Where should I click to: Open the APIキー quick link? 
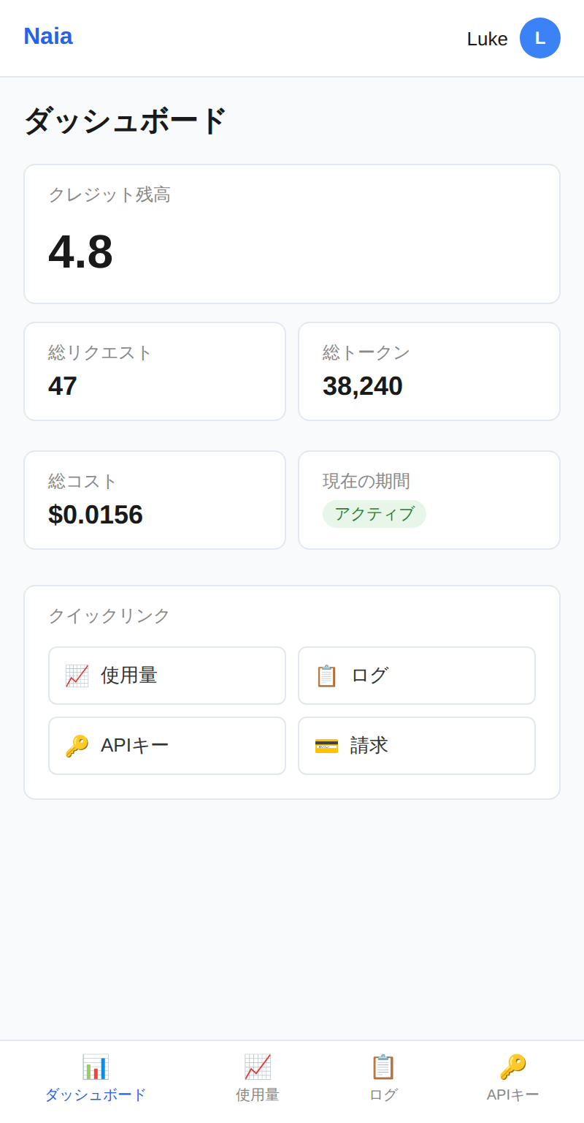point(166,746)
